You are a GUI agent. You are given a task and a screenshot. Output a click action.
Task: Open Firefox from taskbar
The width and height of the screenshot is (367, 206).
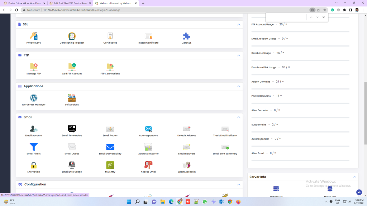[x=238, y=202]
